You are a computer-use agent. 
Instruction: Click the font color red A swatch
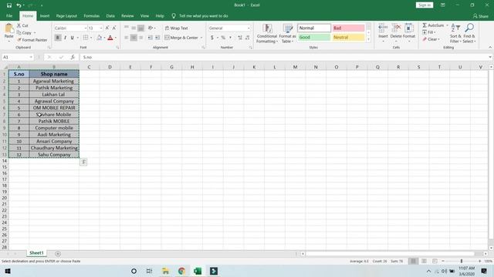tap(110, 38)
